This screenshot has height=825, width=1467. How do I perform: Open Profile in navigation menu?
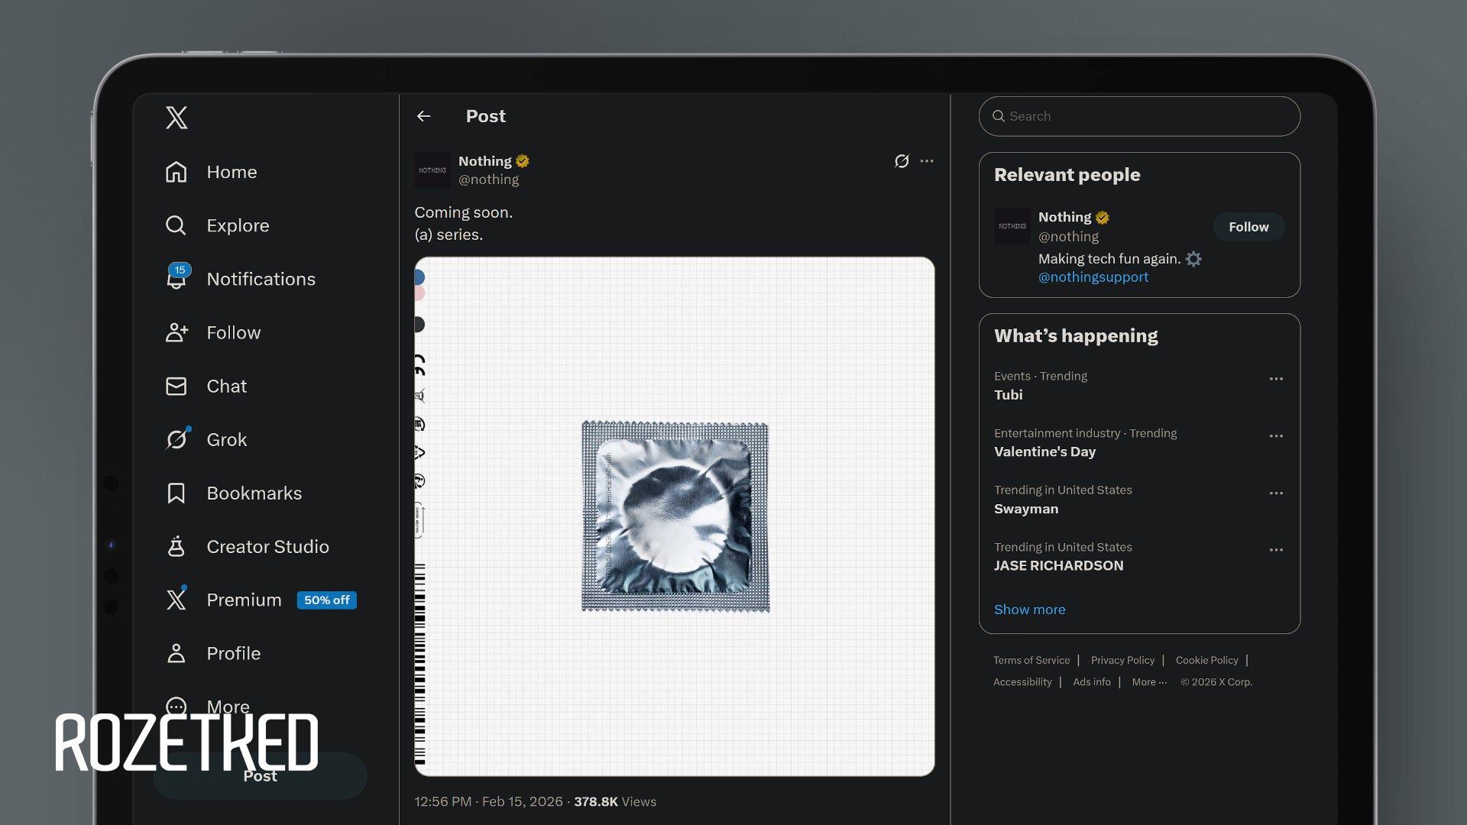pyautogui.click(x=233, y=654)
